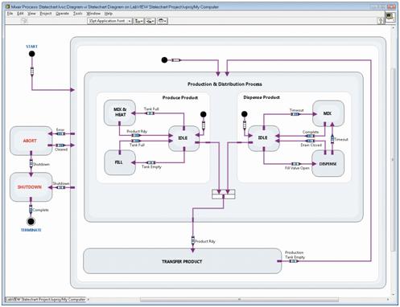Click the Product Rdy transition node above TRANSFER PRODUCT
The width and height of the screenshot is (400, 307).
(193, 240)
